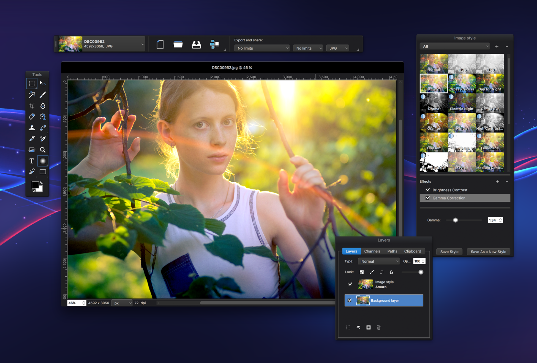Expand the Image style All dropdown

point(455,46)
